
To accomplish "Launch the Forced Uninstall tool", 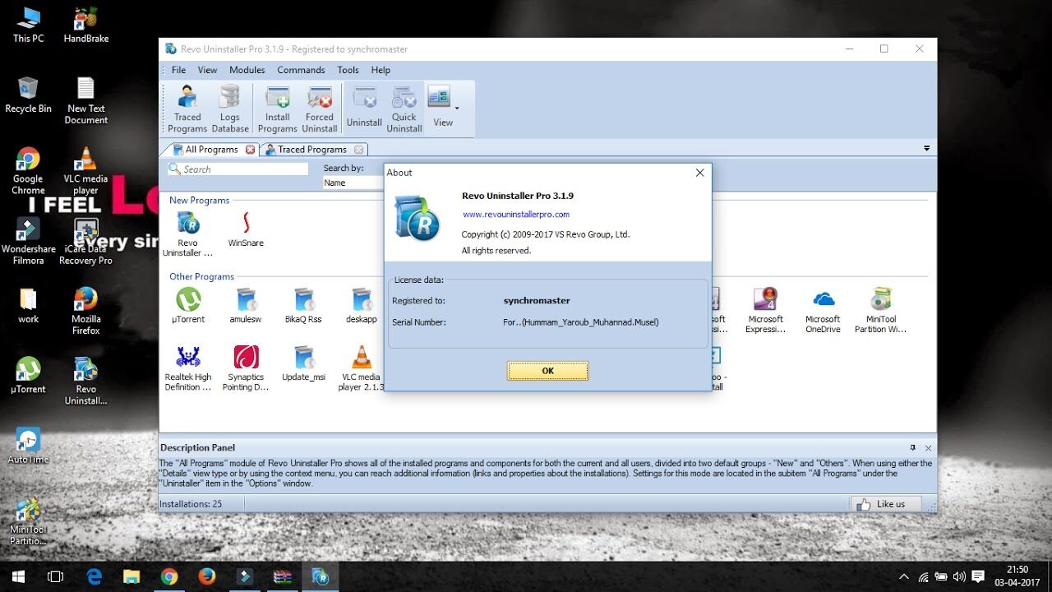I will [x=320, y=109].
